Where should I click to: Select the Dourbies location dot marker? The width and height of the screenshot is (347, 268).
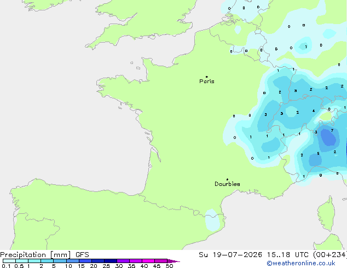[x=227, y=179]
